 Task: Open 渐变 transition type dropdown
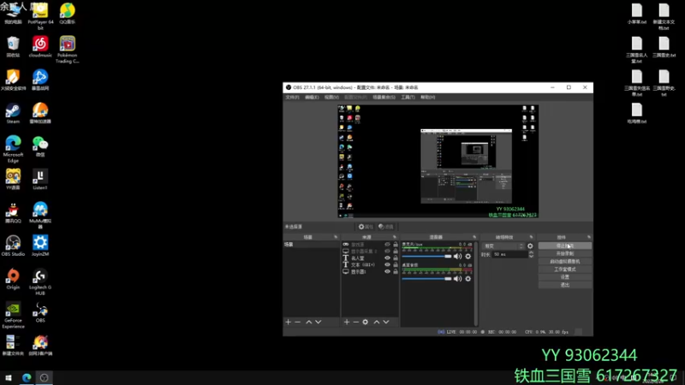[x=503, y=246]
